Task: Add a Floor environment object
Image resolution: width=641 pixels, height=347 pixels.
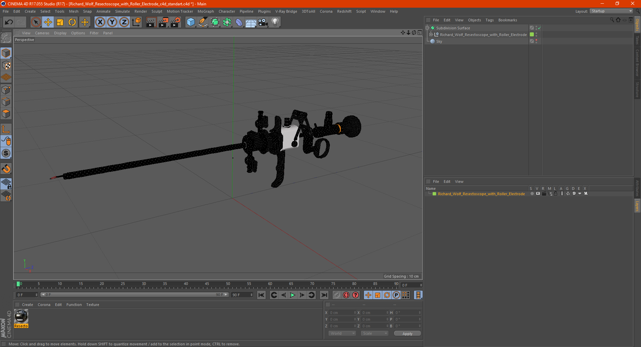Action: (x=251, y=22)
